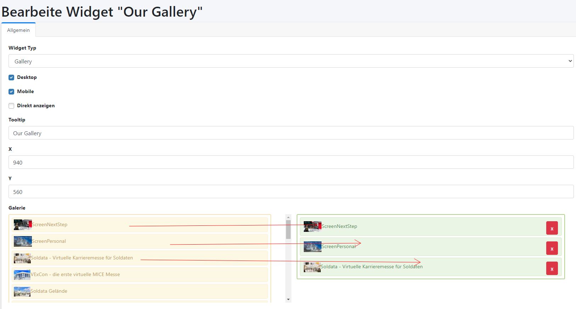
Task: Enable the Direkt anzeigen checkbox
Action: point(11,106)
